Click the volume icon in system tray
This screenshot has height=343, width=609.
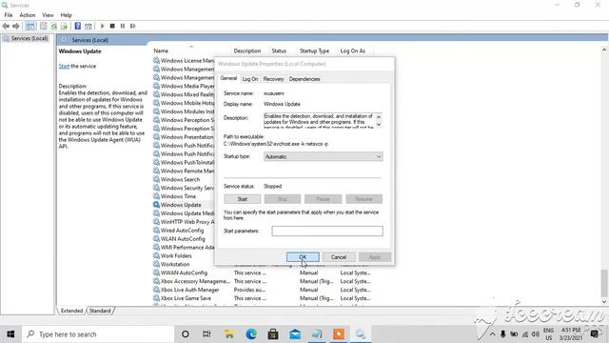click(536, 334)
